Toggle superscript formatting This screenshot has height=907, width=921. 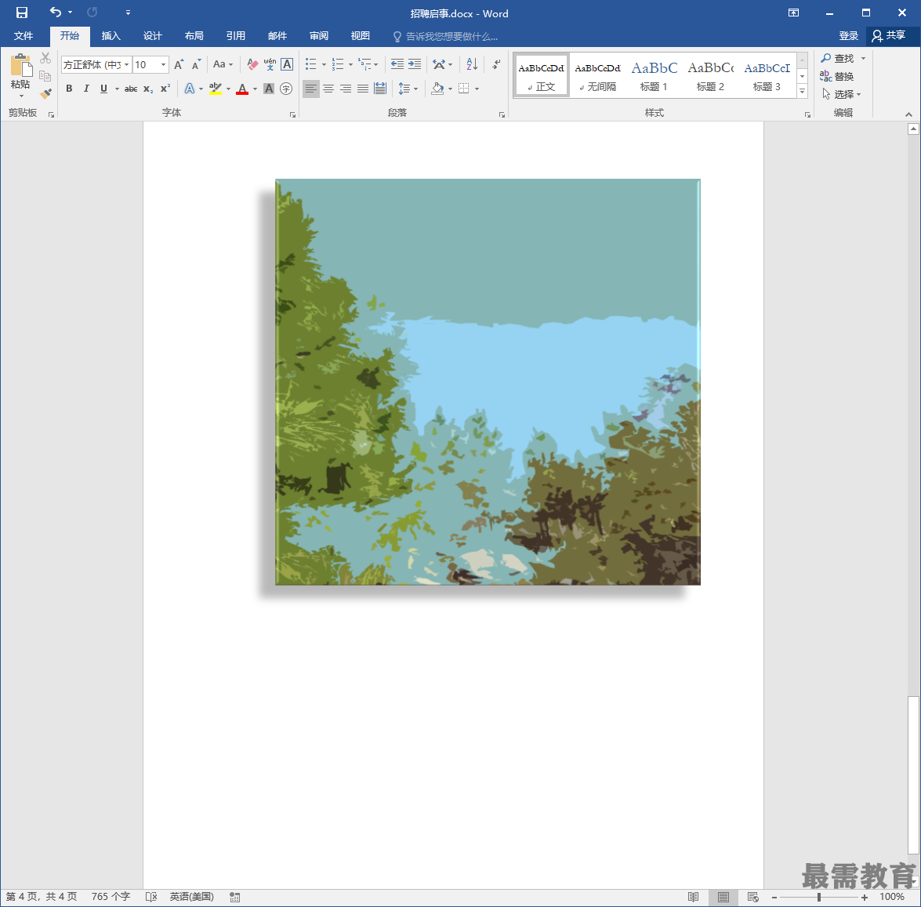(165, 89)
